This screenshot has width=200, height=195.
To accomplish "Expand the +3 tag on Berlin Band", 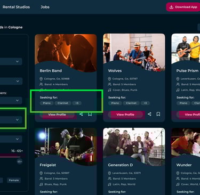I will tap(77, 103).
